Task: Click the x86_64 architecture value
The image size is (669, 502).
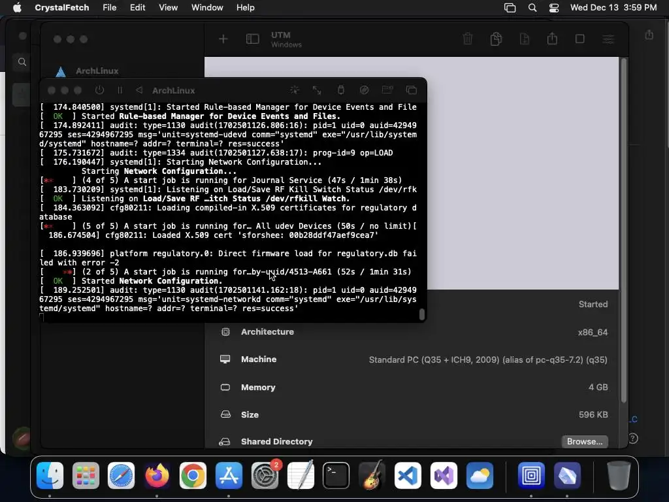Action: [x=593, y=332]
